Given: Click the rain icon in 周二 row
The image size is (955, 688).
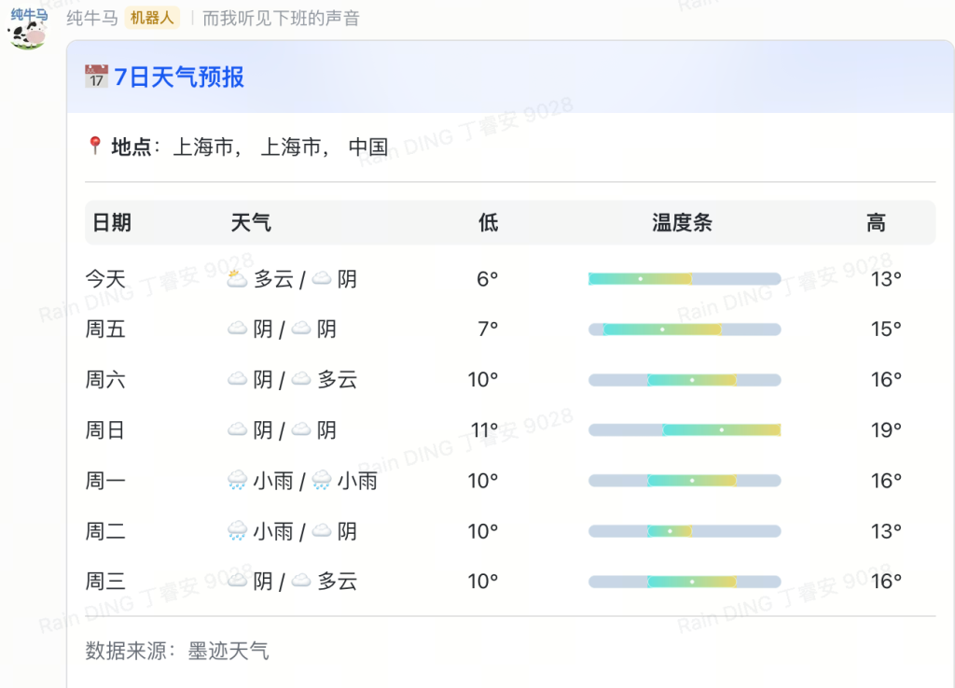Looking at the screenshot, I should pyautogui.click(x=238, y=531).
